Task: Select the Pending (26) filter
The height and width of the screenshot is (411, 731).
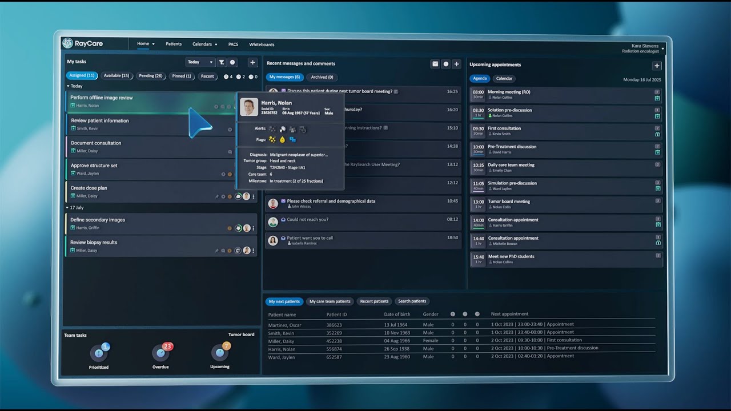Action: click(x=151, y=76)
